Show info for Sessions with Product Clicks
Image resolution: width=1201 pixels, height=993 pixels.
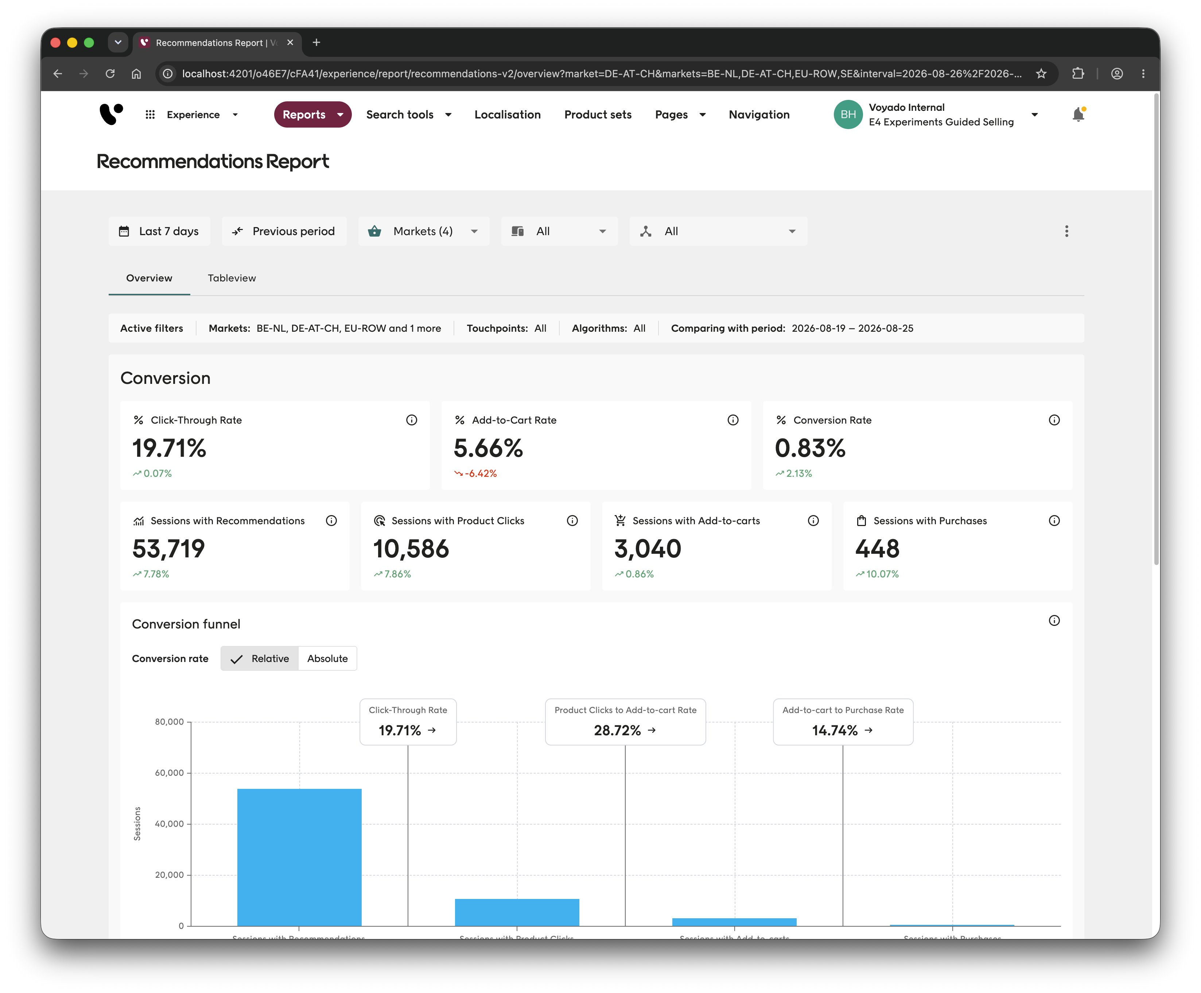572,521
